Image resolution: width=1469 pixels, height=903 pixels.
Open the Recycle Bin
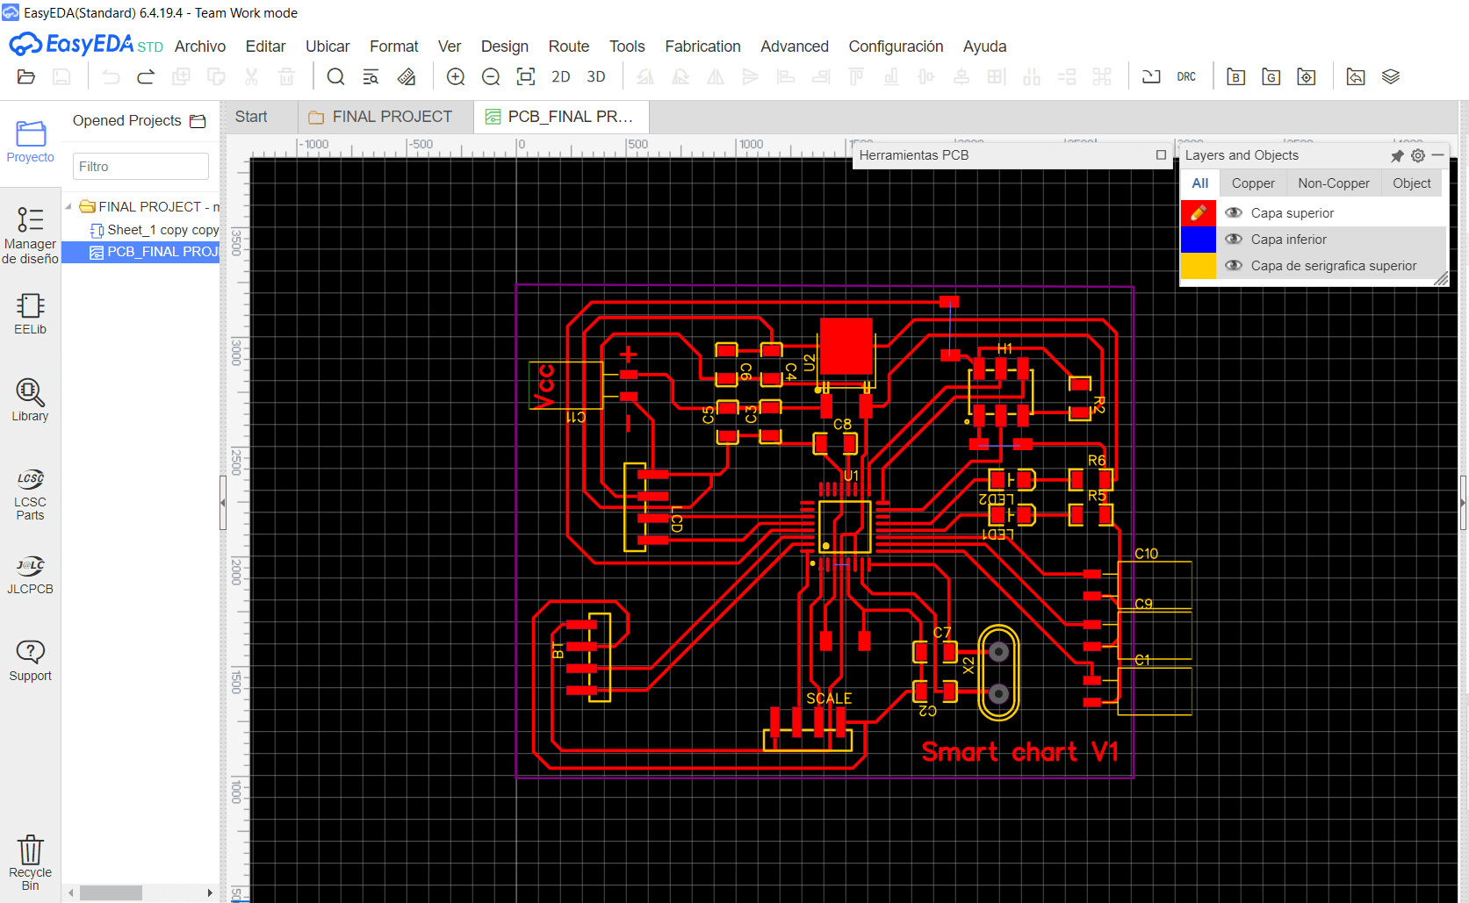click(31, 863)
